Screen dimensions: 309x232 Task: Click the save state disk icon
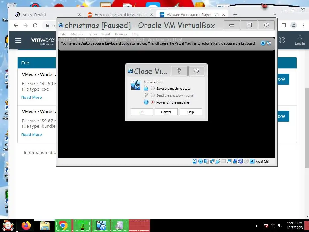pos(146,88)
